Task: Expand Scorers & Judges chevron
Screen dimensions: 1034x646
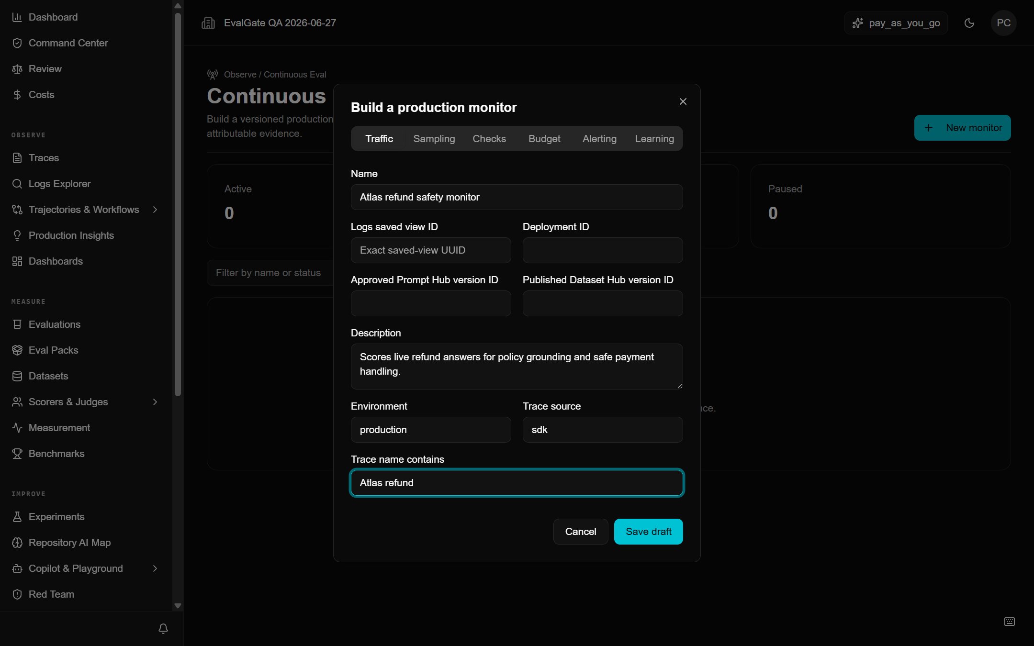Action: pos(155,402)
